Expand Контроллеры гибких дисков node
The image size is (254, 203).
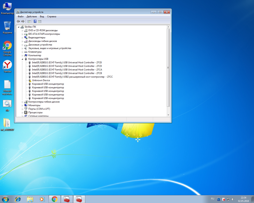(22, 102)
